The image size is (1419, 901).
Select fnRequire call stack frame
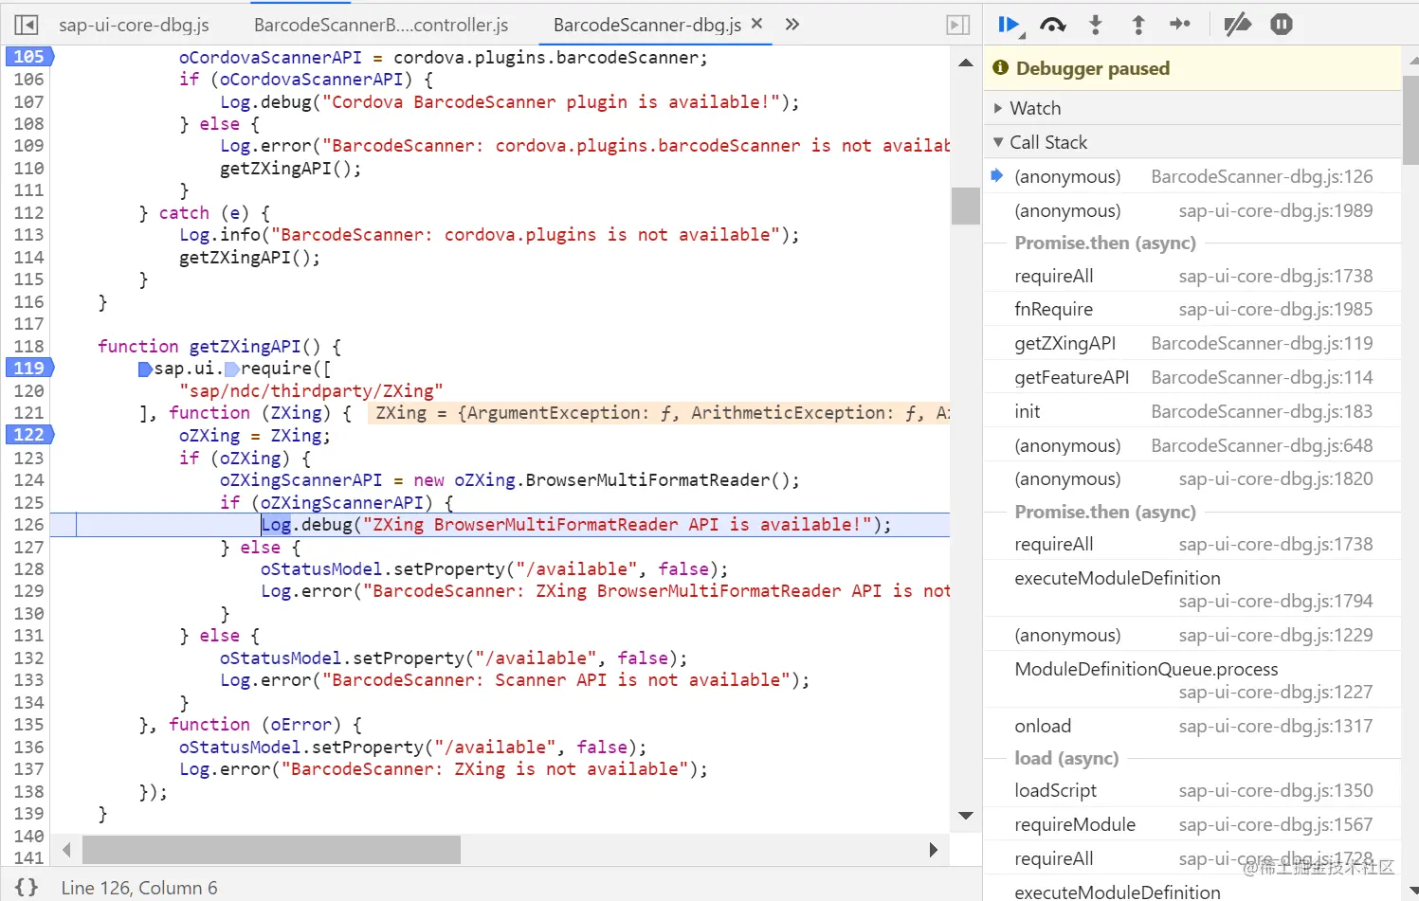[x=1192, y=309]
